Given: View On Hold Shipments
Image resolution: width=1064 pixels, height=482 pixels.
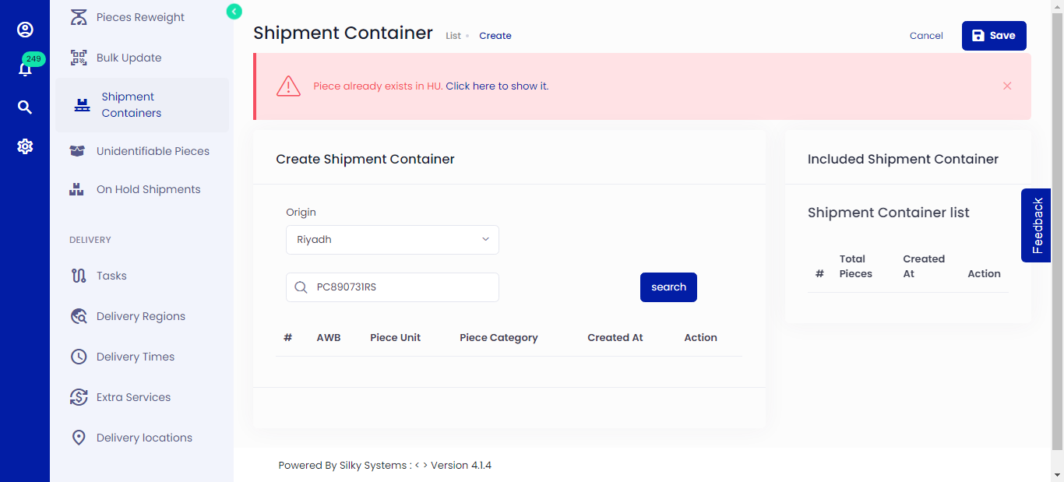Looking at the screenshot, I should [x=77, y=188].
